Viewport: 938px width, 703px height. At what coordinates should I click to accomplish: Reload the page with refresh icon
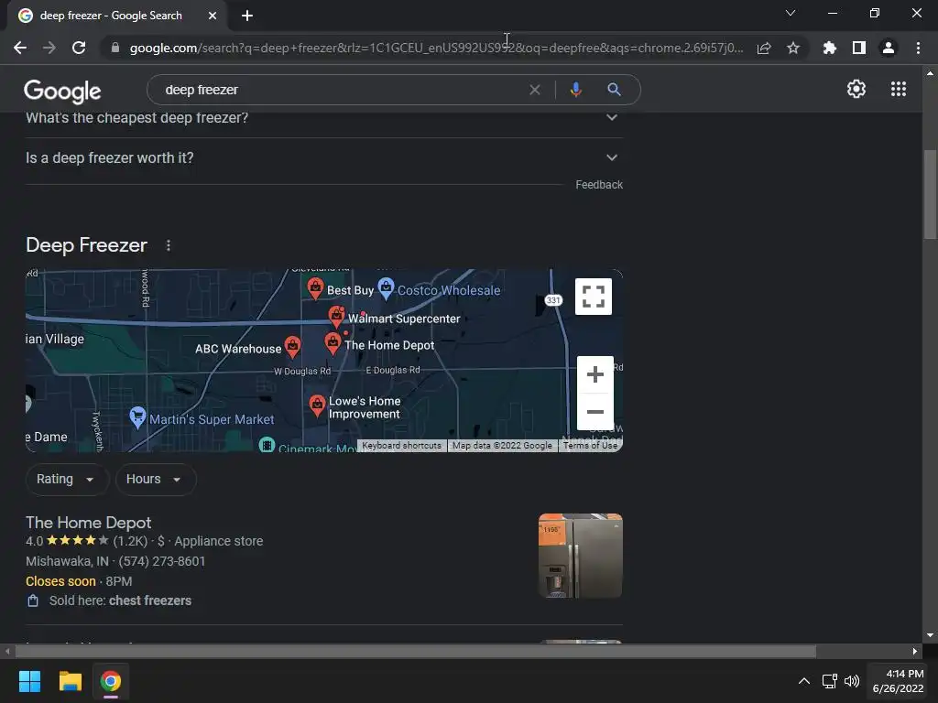[x=79, y=48]
